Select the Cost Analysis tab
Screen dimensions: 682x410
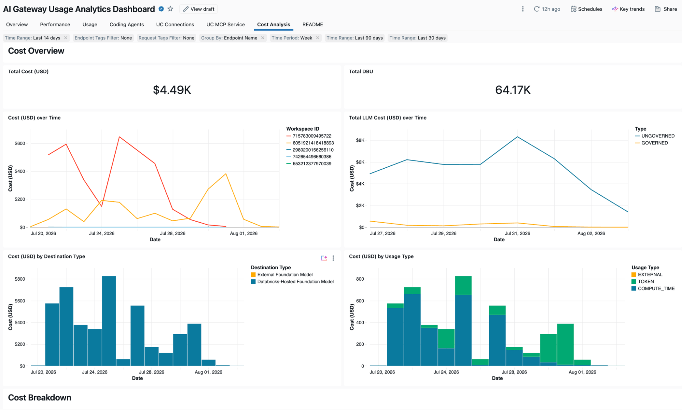click(274, 25)
